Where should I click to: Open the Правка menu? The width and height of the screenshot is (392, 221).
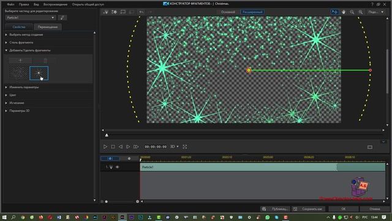click(24, 4)
